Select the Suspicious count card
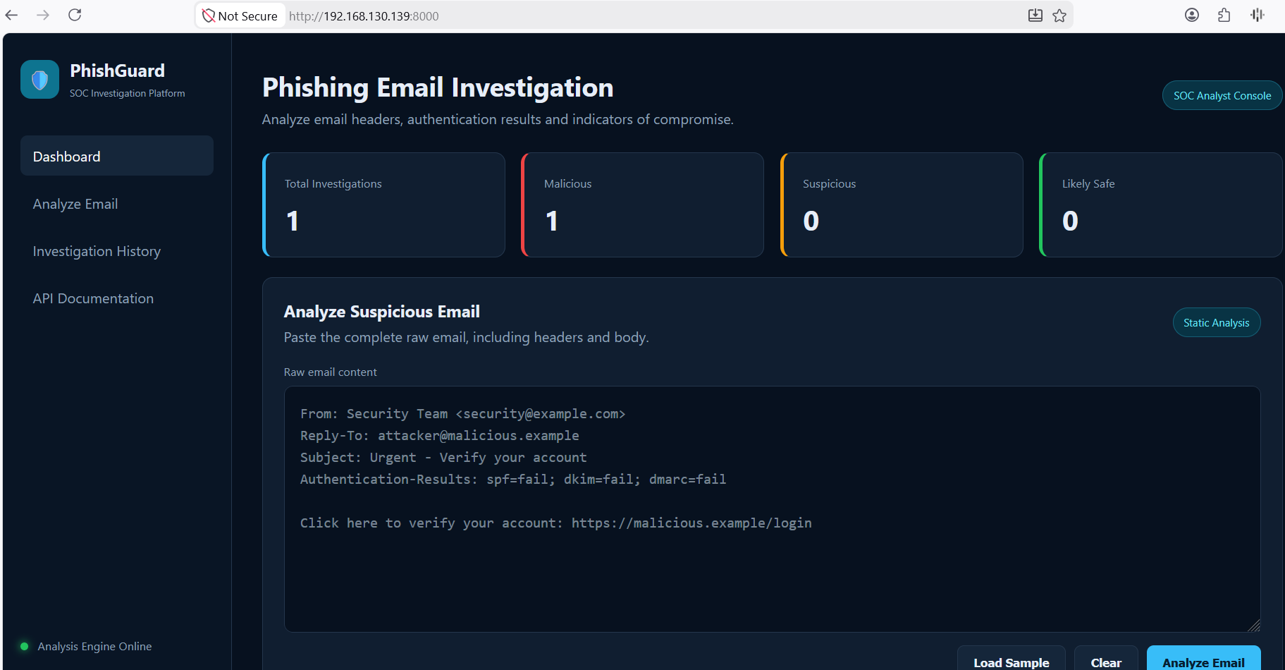The image size is (1285, 670). coord(902,205)
